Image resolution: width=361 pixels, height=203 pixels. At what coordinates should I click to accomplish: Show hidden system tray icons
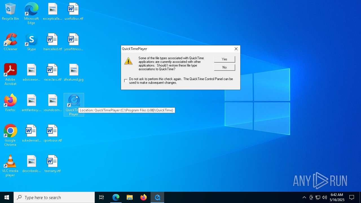click(x=304, y=197)
